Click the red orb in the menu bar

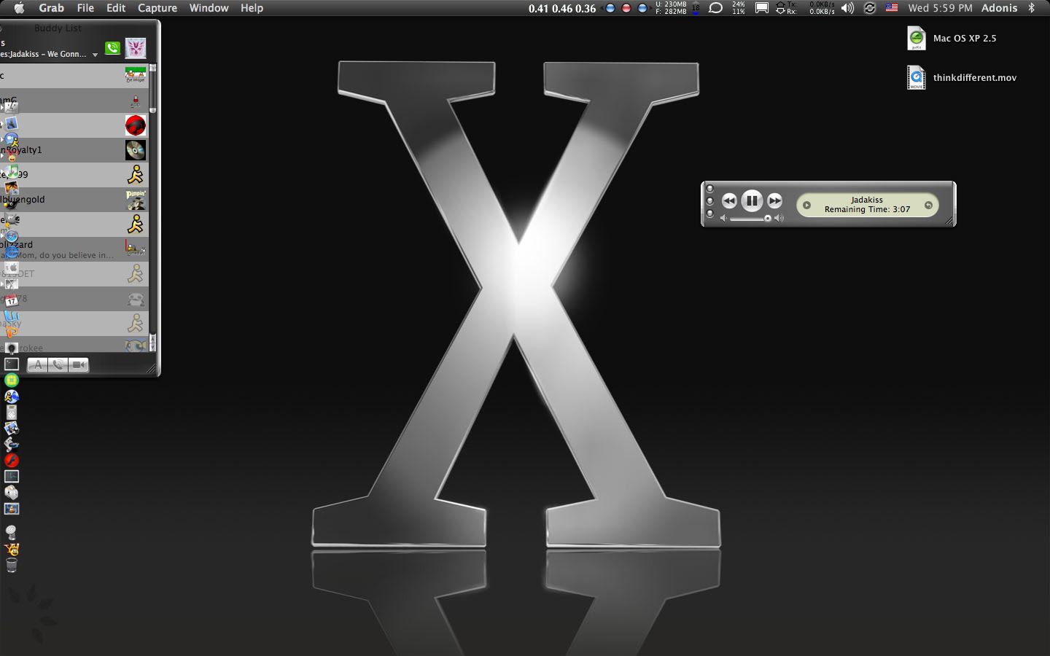(x=626, y=9)
